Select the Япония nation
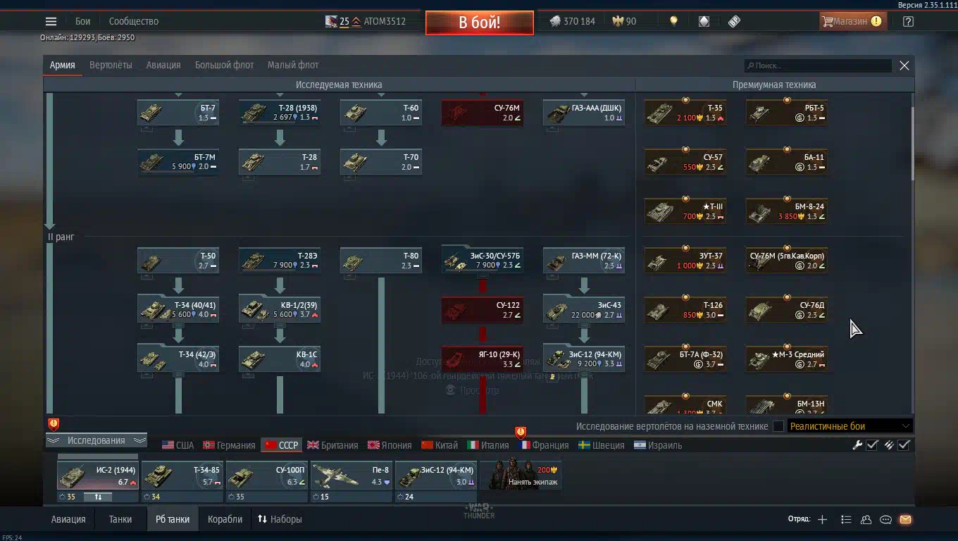Viewport: 958px width, 541px height. tap(390, 445)
